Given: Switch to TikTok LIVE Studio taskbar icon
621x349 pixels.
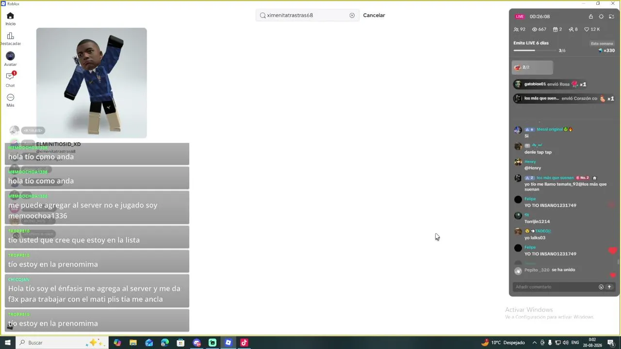Looking at the screenshot, I should click(244, 343).
